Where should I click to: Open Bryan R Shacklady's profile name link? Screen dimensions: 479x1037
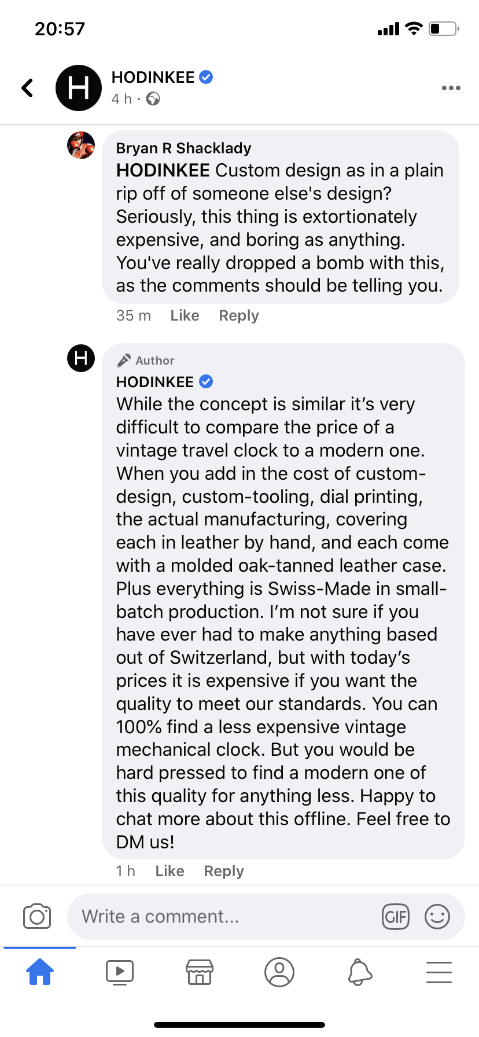pyautogui.click(x=183, y=148)
